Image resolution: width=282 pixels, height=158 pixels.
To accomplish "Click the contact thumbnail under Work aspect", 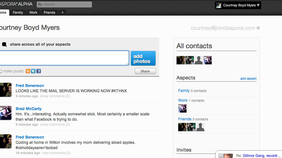I will pyautogui.click(x=182, y=108).
